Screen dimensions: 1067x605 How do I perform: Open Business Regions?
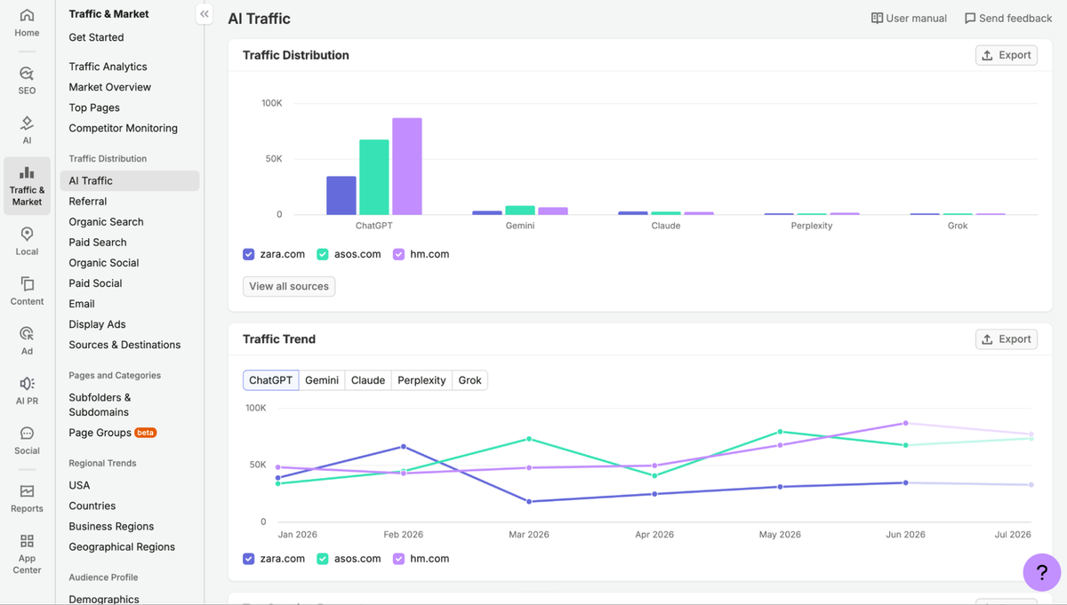coord(111,526)
